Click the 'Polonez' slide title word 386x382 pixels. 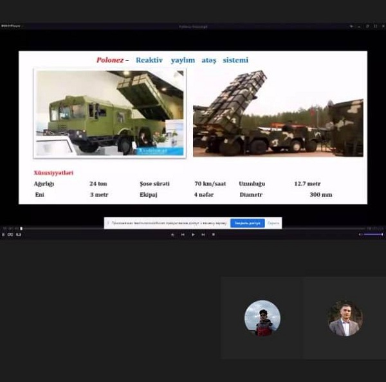110,60
